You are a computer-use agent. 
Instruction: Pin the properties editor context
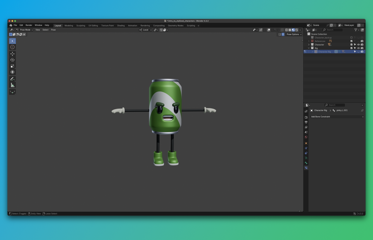362,111
